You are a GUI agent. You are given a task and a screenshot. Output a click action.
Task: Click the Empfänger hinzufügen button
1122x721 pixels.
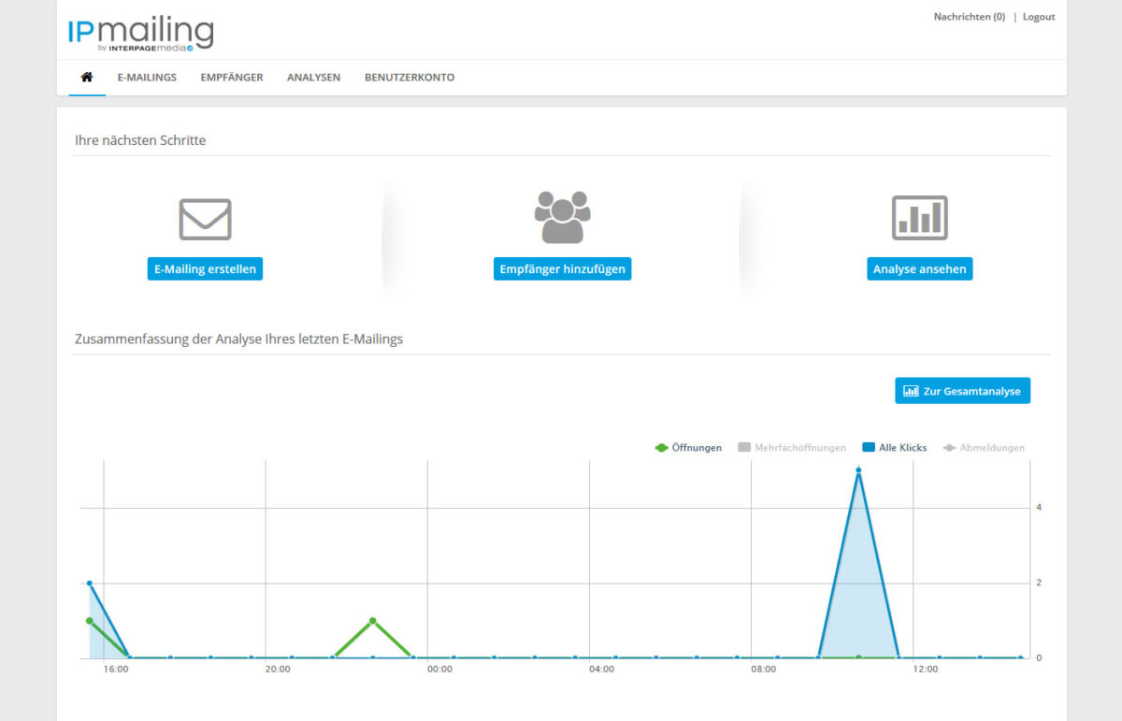click(562, 269)
